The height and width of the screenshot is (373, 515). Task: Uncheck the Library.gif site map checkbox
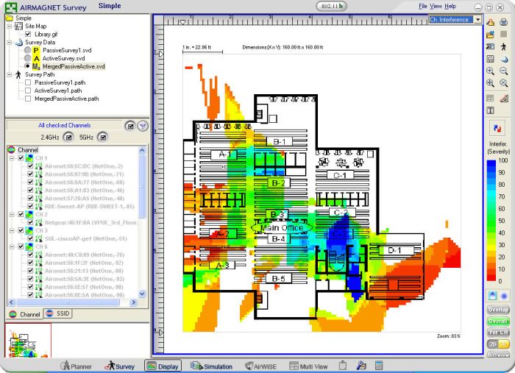(x=28, y=34)
